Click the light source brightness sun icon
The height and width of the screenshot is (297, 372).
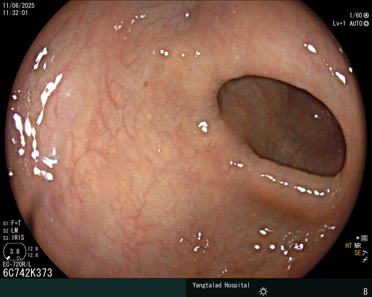[263, 291]
